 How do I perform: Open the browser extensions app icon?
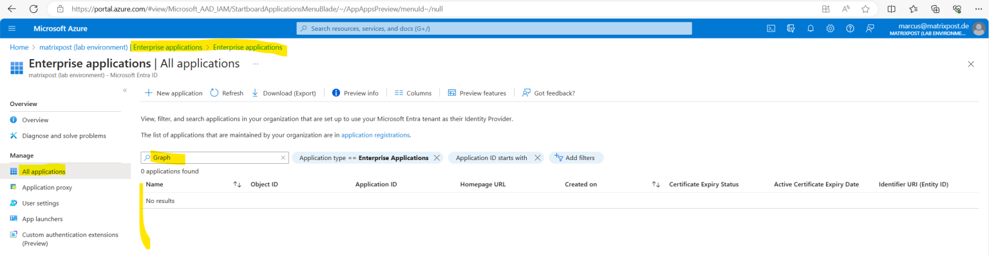(x=826, y=9)
